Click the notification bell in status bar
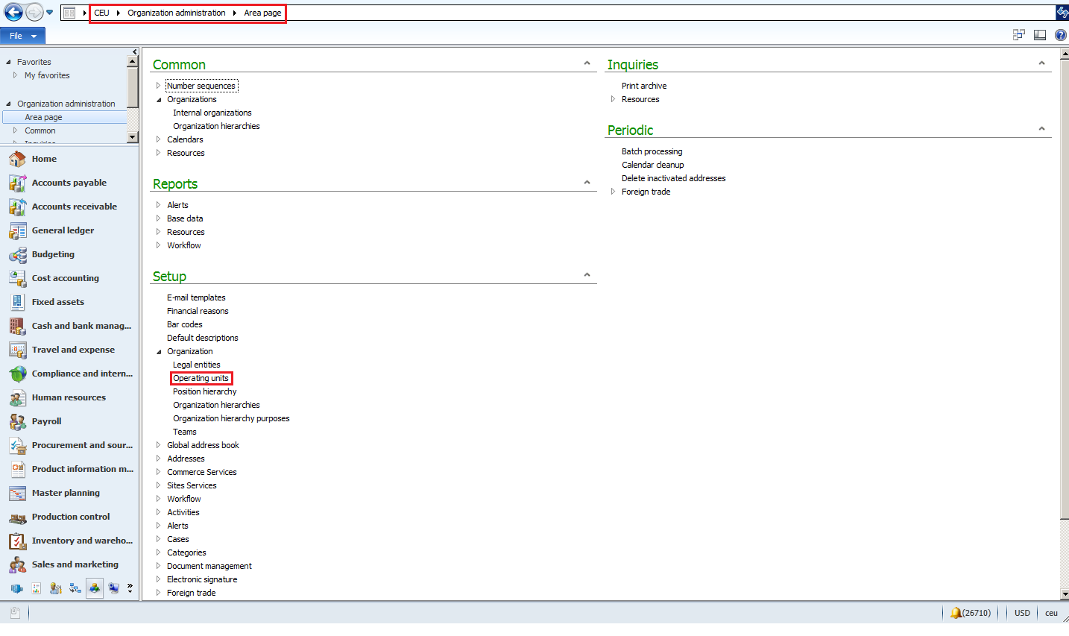The image size is (1069, 636). [x=956, y=613]
